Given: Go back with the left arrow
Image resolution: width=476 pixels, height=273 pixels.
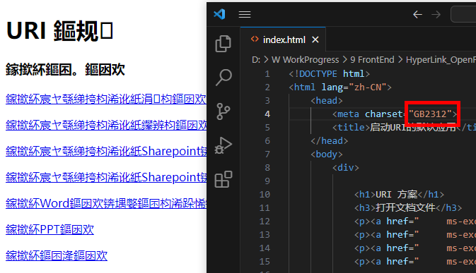Looking at the screenshot, I should [418, 14].
